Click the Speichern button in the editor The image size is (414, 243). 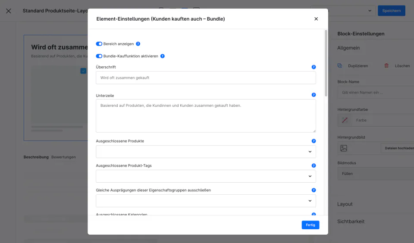(391, 10)
